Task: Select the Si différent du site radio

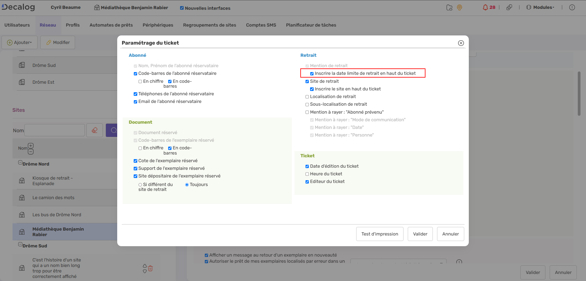Action: pyautogui.click(x=140, y=185)
